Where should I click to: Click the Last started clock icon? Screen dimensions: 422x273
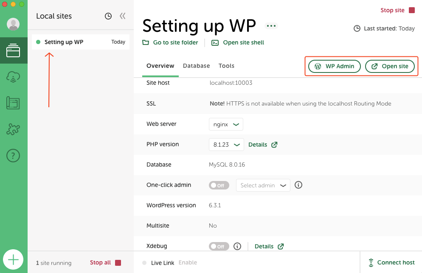tap(357, 28)
